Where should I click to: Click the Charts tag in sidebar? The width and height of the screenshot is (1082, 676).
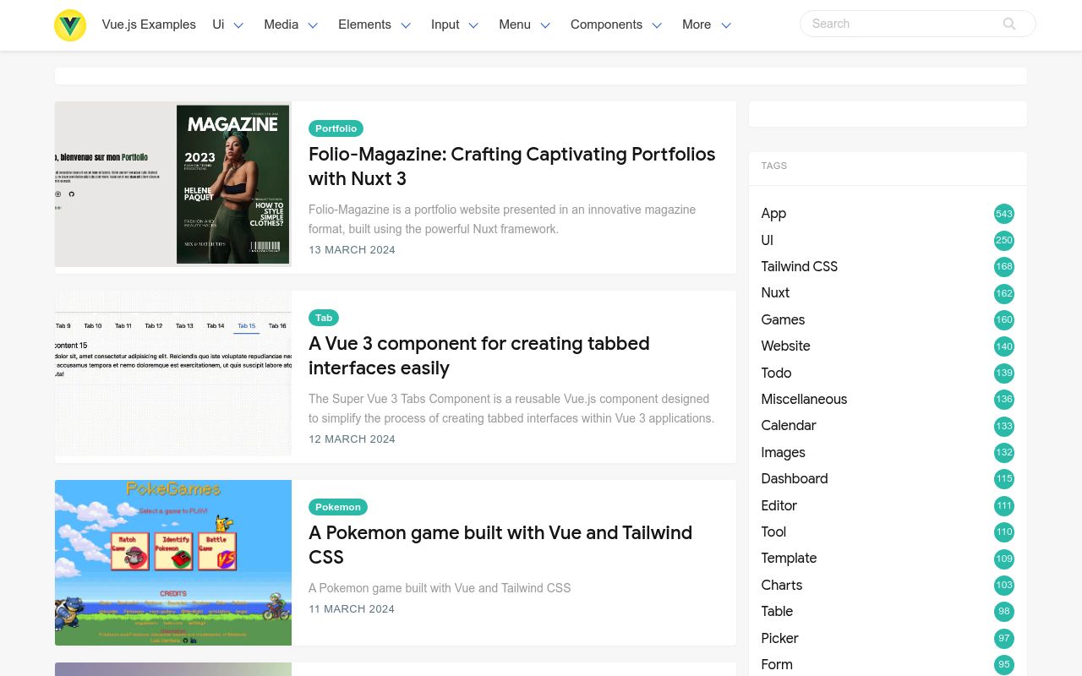click(x=781, y=586)
